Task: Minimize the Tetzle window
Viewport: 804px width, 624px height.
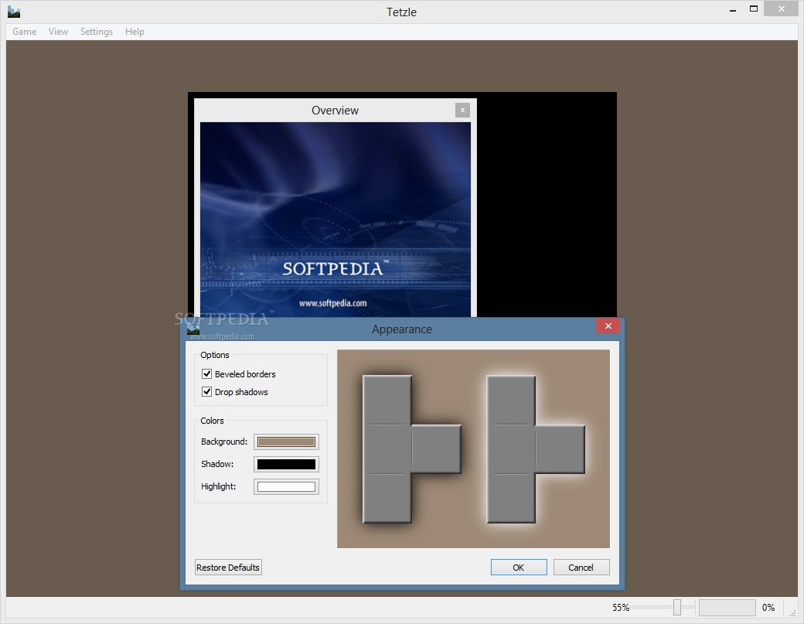Action: click(x=733, y=9)
